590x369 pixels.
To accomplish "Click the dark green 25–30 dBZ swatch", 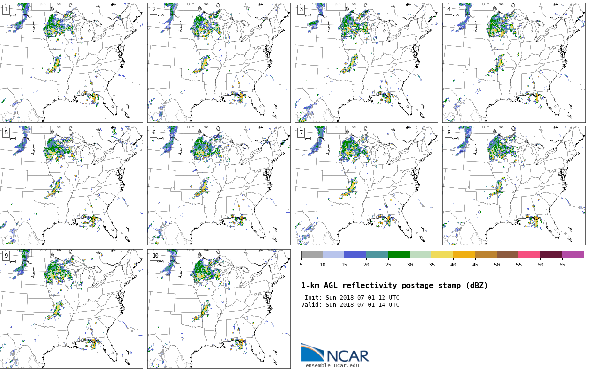I will 398,255.
